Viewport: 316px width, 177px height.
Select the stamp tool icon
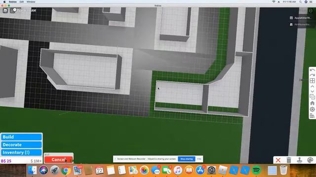300,160
